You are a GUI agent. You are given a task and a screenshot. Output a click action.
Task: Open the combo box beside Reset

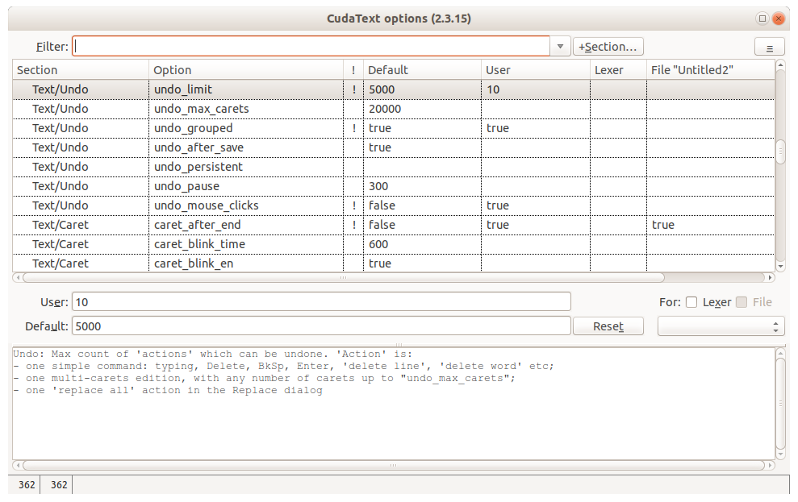point(721,326)
